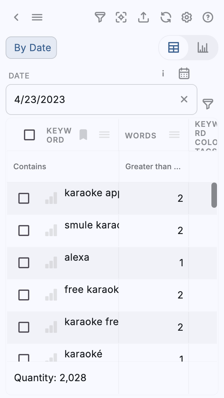Switch to table view
Screen dimensions: 224x398
tap(174, 48)
